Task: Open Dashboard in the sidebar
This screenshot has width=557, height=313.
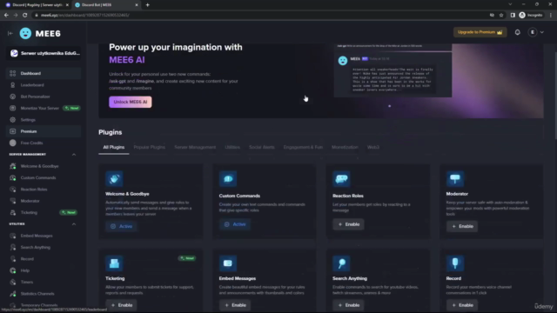Action: (x=44, y=73)
